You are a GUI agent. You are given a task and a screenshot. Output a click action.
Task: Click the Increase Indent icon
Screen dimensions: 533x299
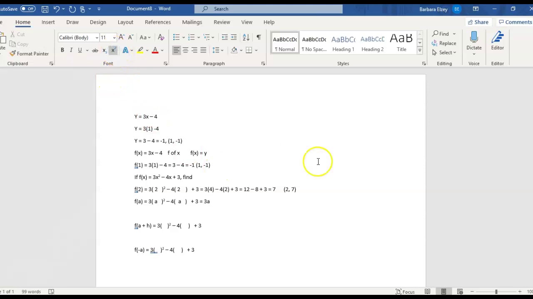(x=234, y=37)
